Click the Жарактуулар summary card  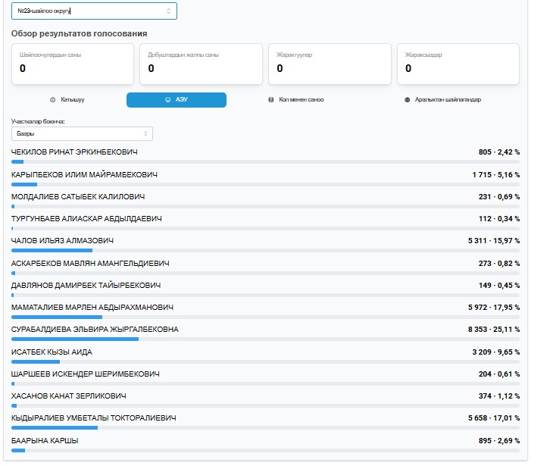pyautogui.click(x=330, y=64)
